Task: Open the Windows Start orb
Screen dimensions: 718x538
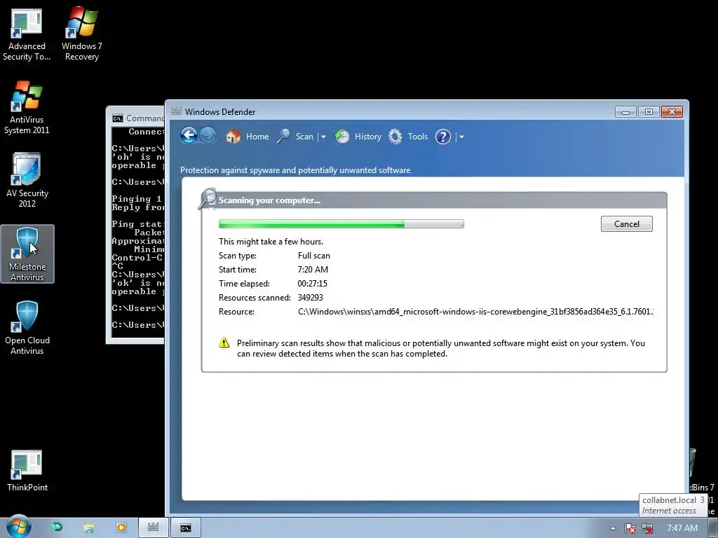Action: pyautogui.click(x=19, y=527)
